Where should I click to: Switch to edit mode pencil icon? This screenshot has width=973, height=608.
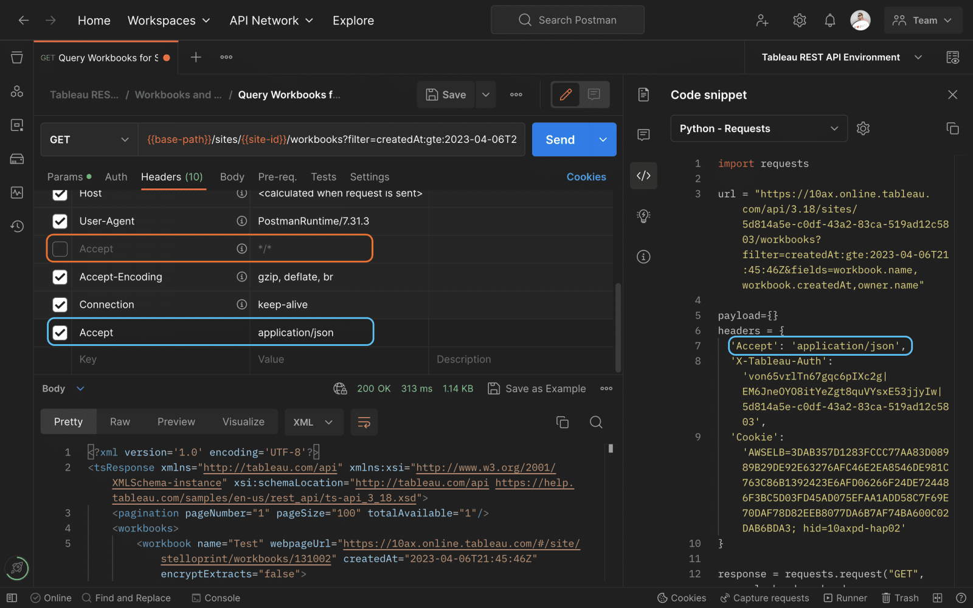(x=566, y=94)
